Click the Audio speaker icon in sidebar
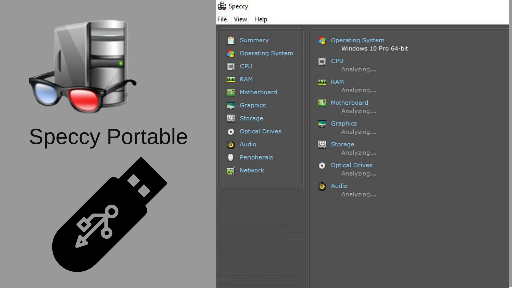The image size is (512, 288). point(231,145)
